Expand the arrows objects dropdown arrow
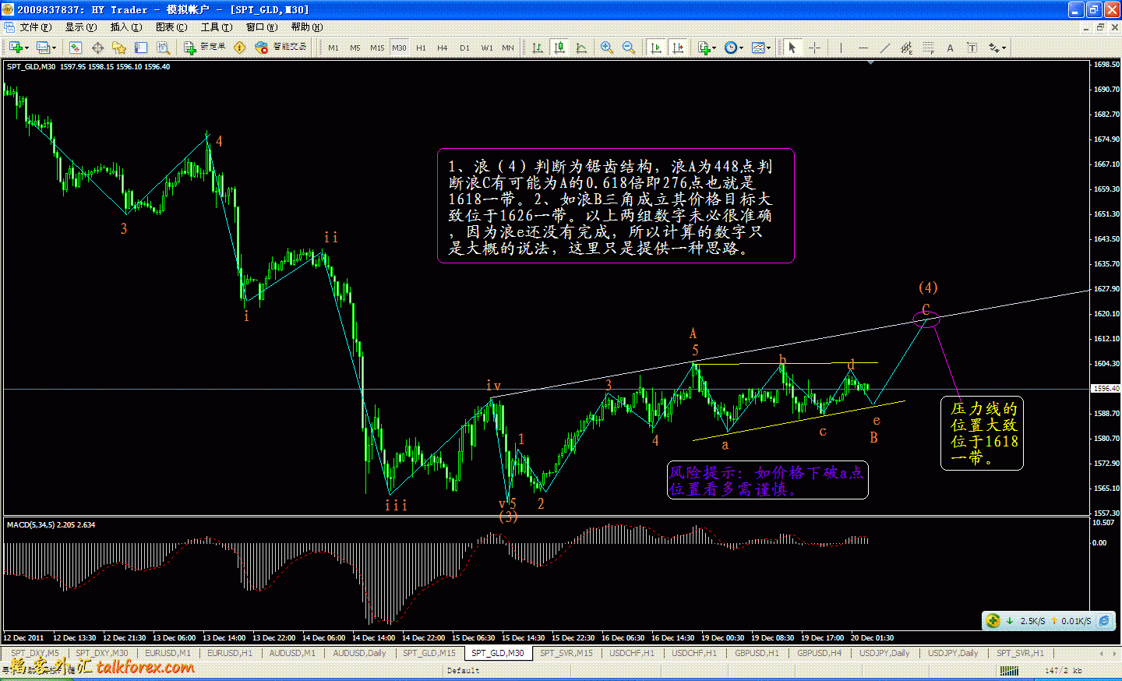The width and height of the screenshot is (1122, 681). 1004,48
